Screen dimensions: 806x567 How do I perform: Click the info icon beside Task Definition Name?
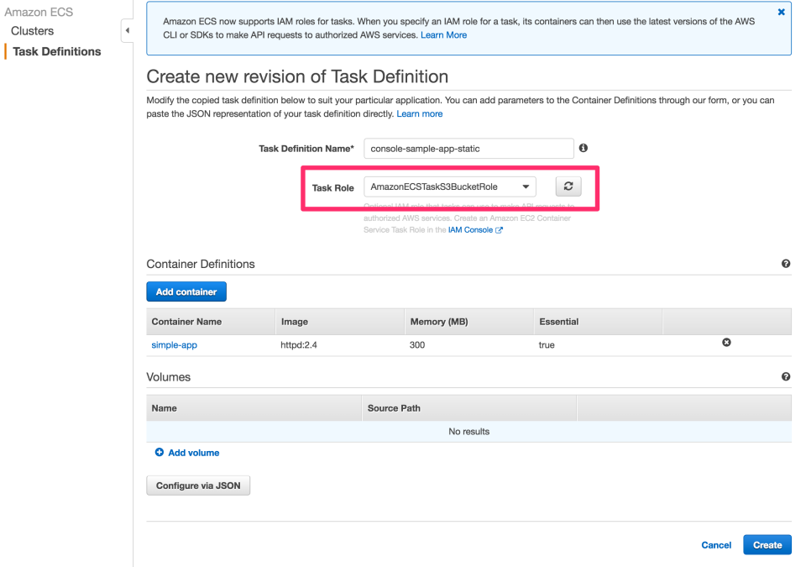[583, 148]
